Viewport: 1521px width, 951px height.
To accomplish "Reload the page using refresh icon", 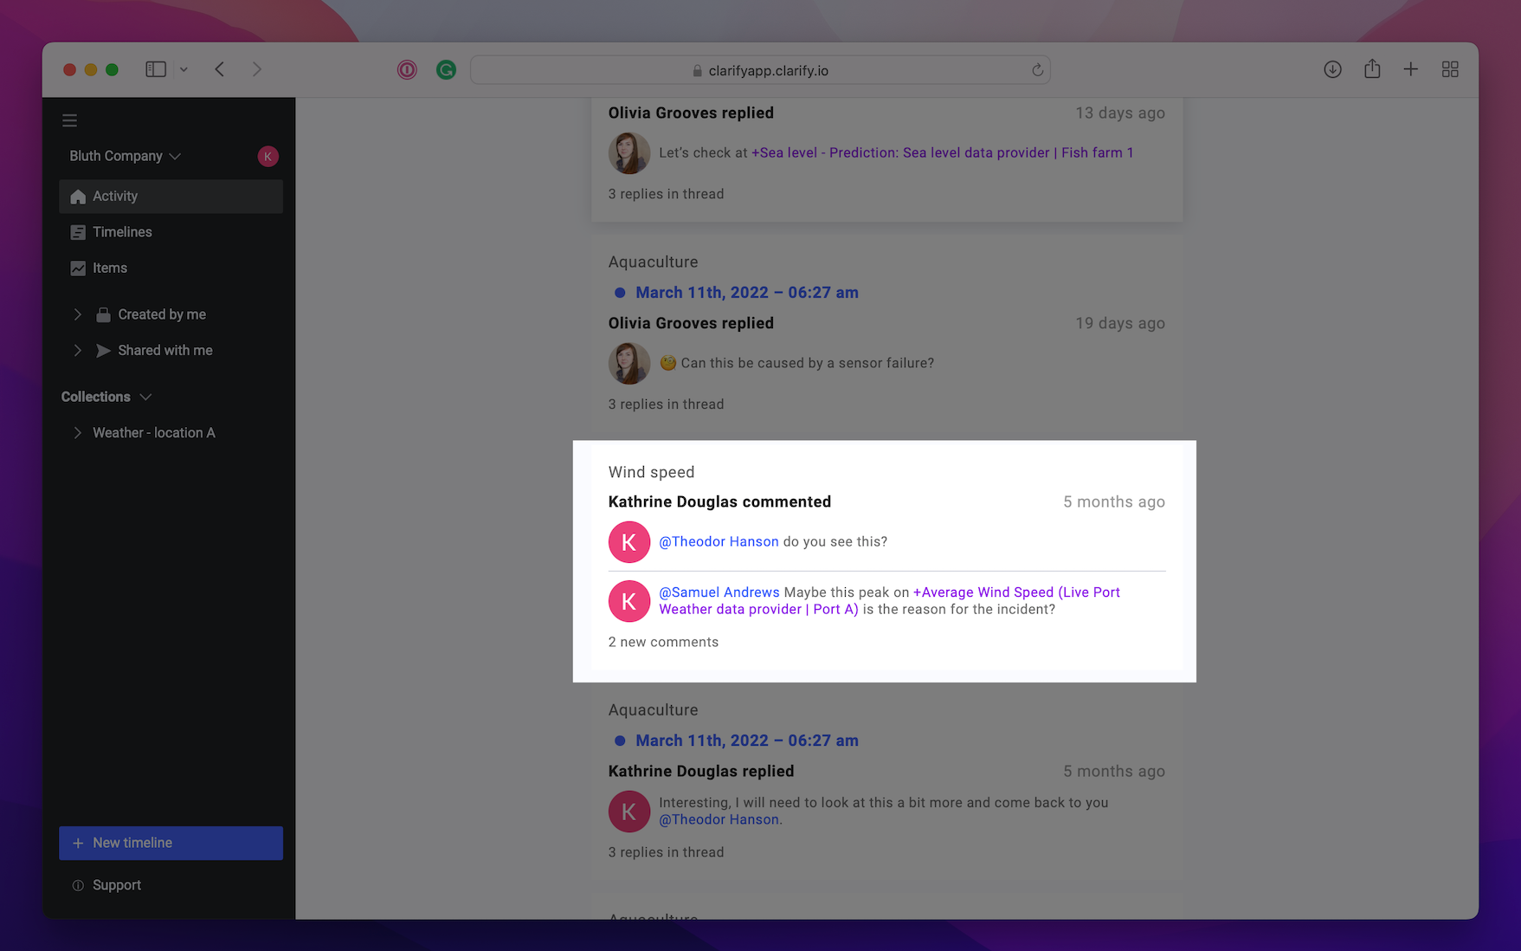I will pyautogui.click(x=1037, y=70).
